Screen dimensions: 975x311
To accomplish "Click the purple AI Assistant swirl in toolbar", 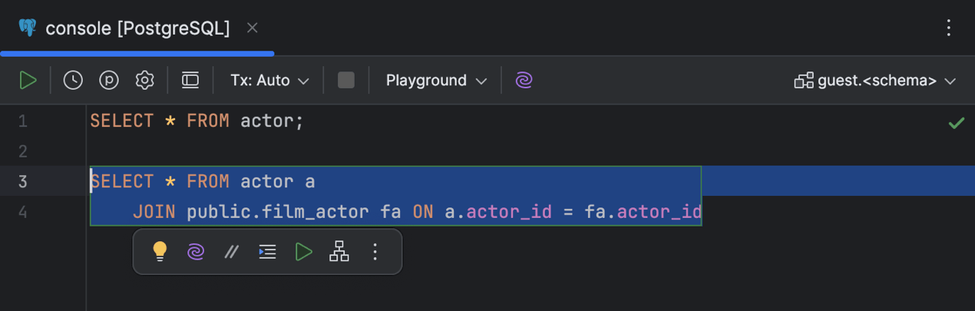I will 524,80.
